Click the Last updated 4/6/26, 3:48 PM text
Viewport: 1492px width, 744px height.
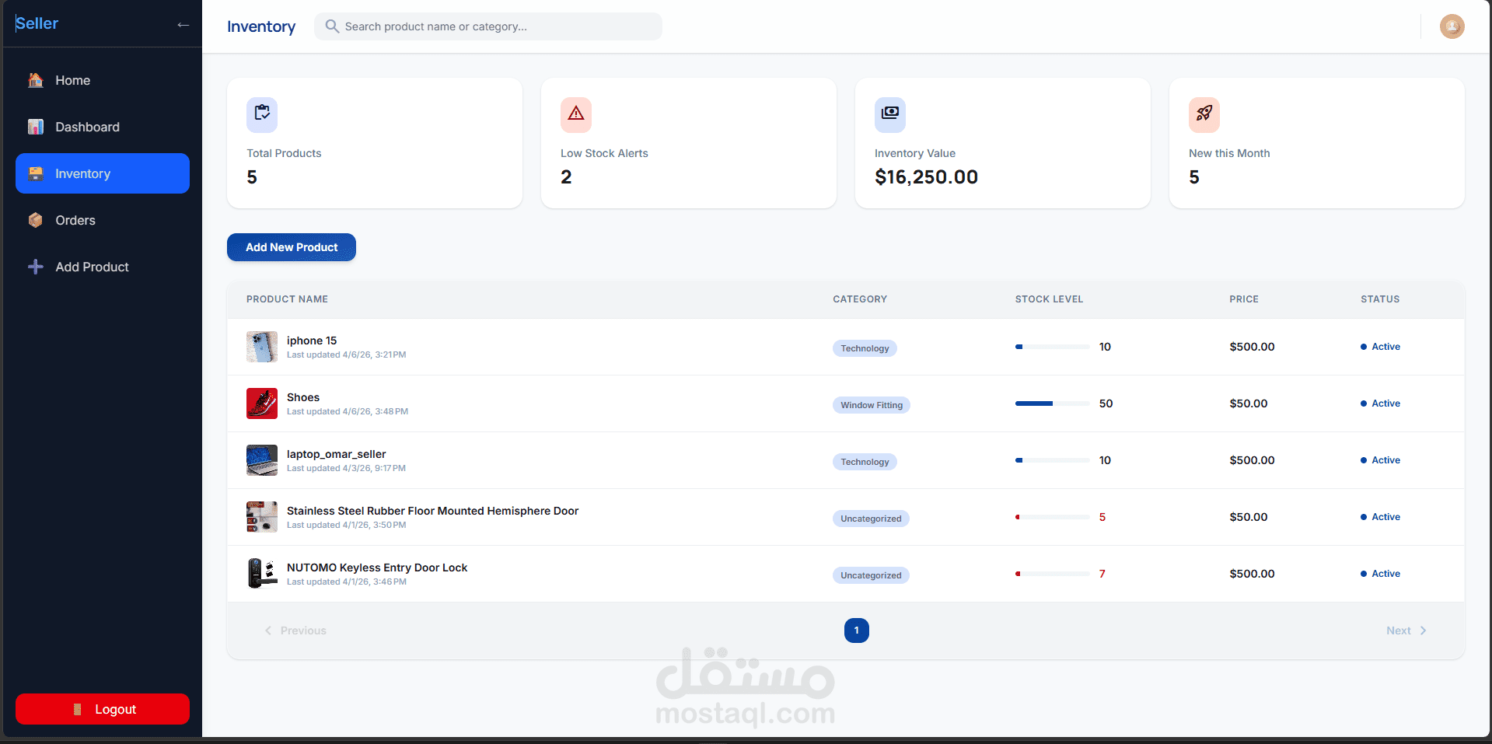[348, 411]
